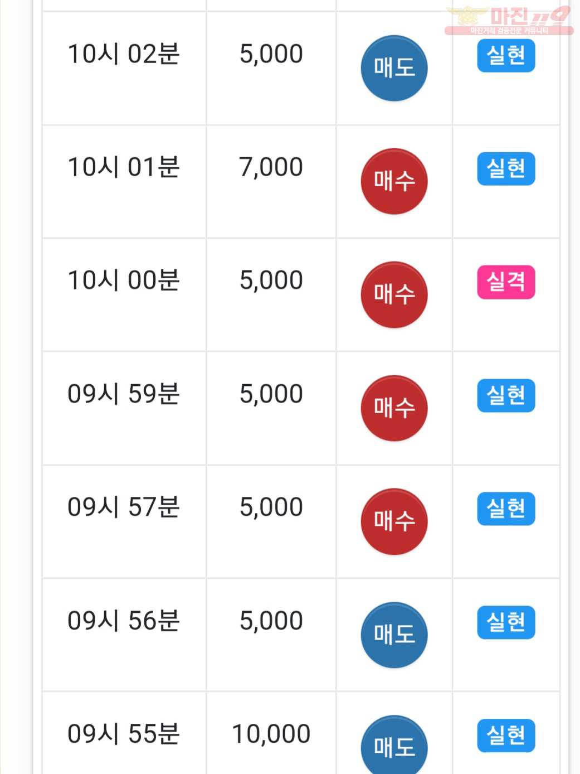Tap the 5,000 amount in 09시 56분 row

point(271,621)
